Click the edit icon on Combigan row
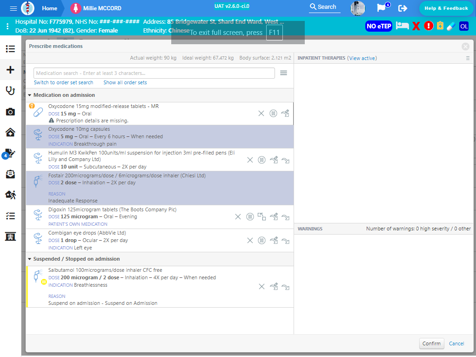Screen dimensions: 476x357 click(x=274, y=241)
